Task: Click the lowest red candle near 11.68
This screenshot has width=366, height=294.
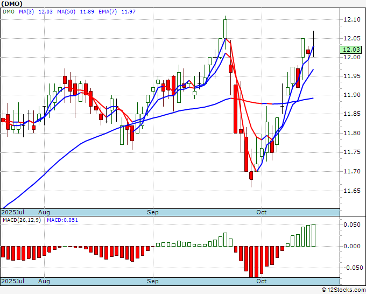Action: point(251,176)
